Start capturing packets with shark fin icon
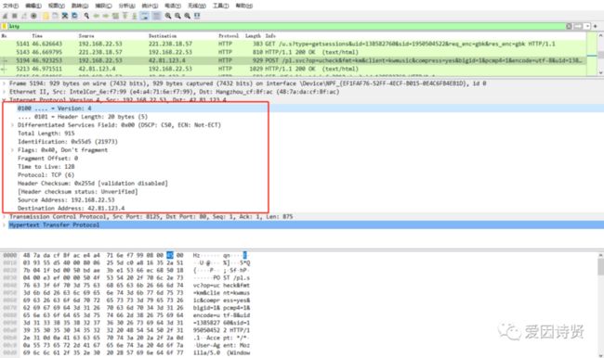Viewport: 604px width, 358px height. (5, 16)
